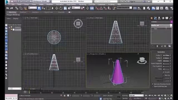Toggle Generate Mapping Coords checkbox

pyautogui.click(x=152, y=84)
